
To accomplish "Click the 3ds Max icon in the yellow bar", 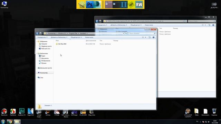I will click(x=97, y=4).
